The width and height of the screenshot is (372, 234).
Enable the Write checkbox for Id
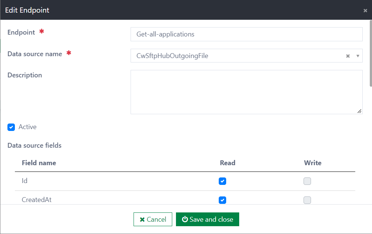pyautogui.click(x=307, y=181)
